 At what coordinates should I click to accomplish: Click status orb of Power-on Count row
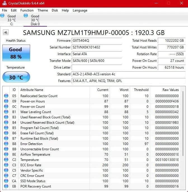6,106
